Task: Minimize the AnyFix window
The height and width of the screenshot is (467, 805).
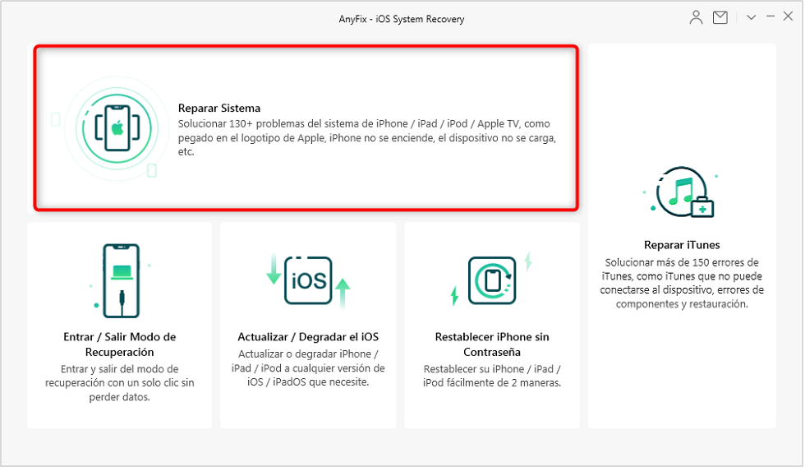Action: click(770, 17)
